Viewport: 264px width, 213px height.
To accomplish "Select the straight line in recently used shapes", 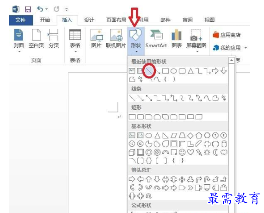I will point(149,71).
